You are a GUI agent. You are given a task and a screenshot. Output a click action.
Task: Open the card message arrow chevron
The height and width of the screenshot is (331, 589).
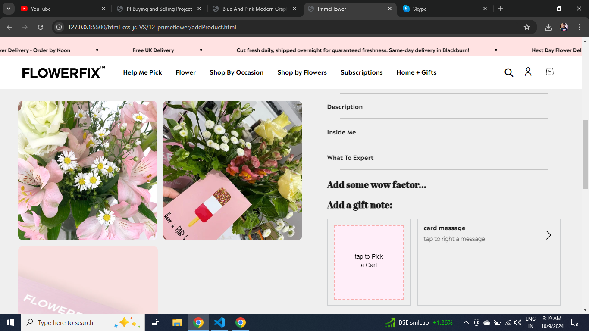tap(548, 235)
